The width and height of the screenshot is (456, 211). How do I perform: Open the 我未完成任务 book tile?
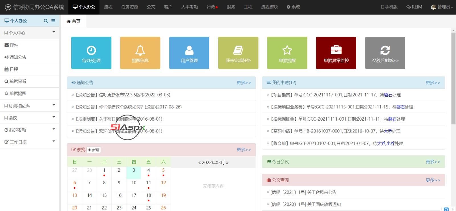point(238,53)
